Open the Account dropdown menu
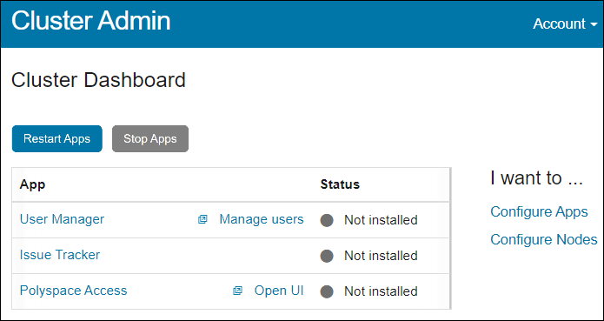Image resolution: width=604 pixels, height=321 pixels. point(565,23)
